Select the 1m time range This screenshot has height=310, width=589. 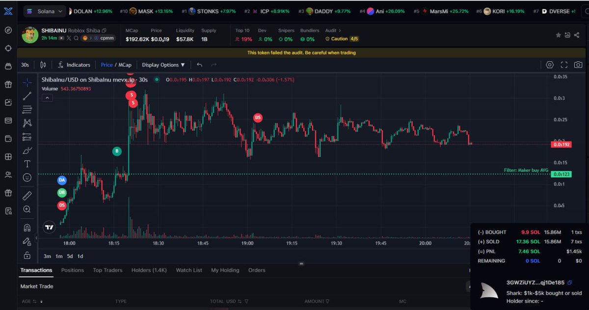tap(59, 256)
